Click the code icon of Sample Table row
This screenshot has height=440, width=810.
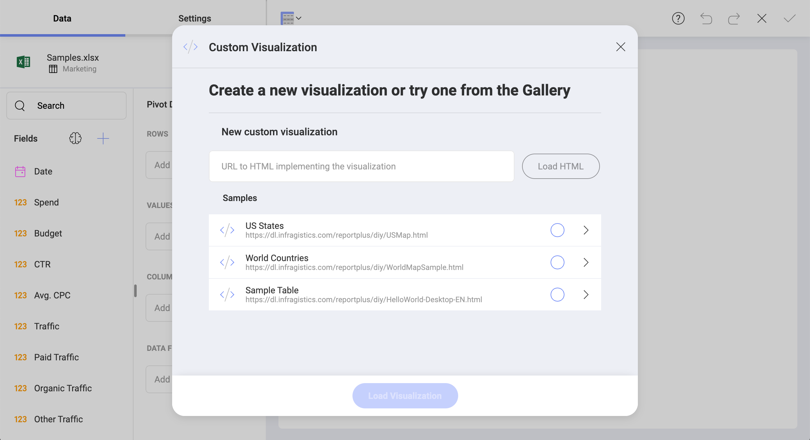pyautogui.click(x=227, y=295)
